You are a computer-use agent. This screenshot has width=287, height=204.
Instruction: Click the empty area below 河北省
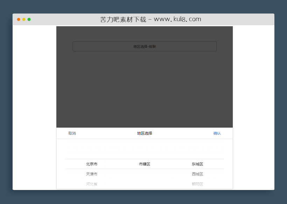coord(92,189)
